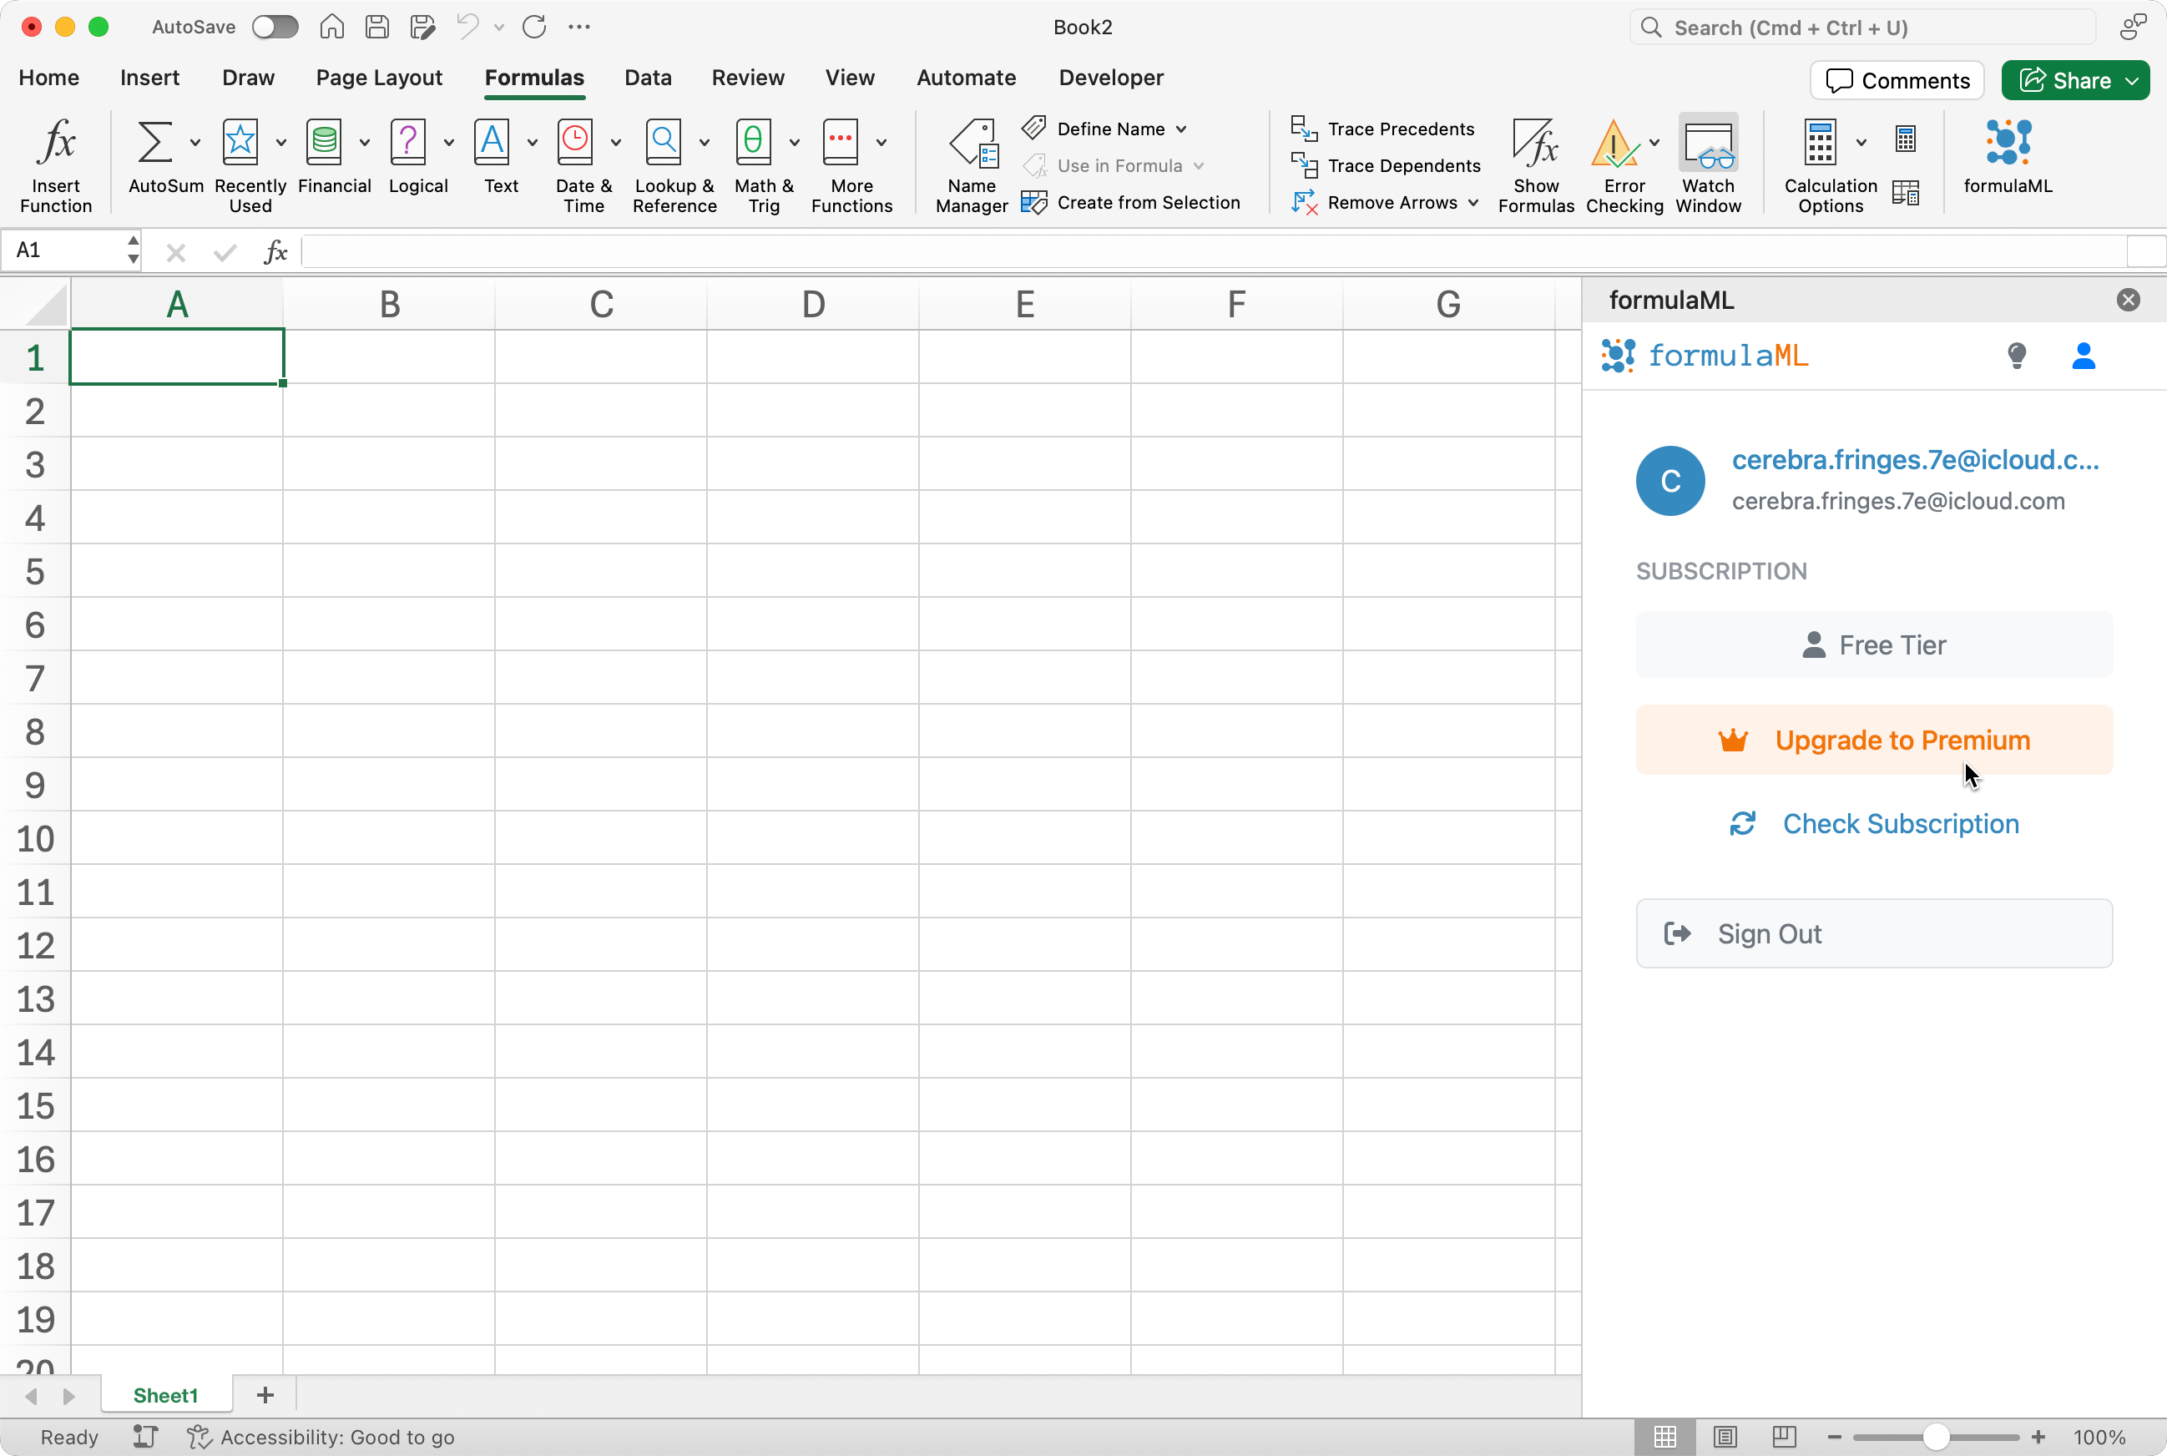Viewport: 2167px width, 1456px height.
Task: Click the zoom slider handle
Action: (1935, 1437)
